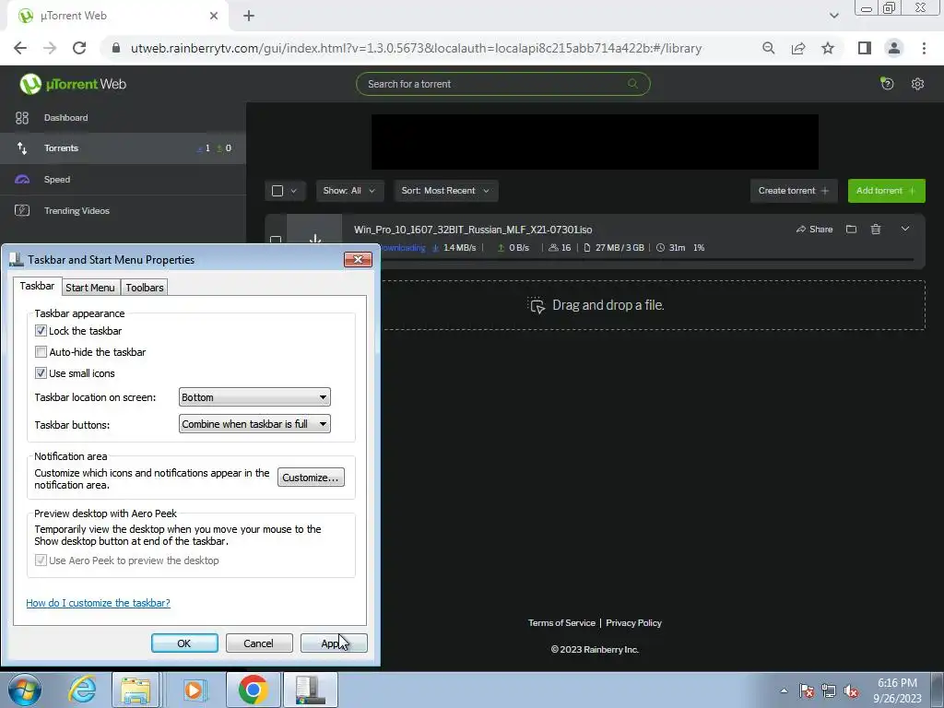Close the µTorrent Web tab
The height and width of the screenshot is (708, 944).
(x=214, y=17)
